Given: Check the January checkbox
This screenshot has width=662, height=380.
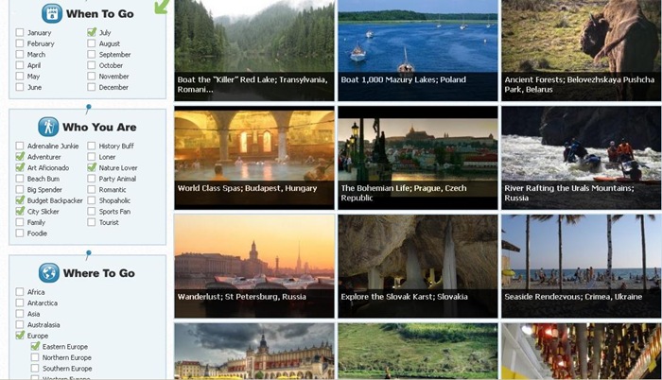Looking at the screenshot, I should [20, 32].
